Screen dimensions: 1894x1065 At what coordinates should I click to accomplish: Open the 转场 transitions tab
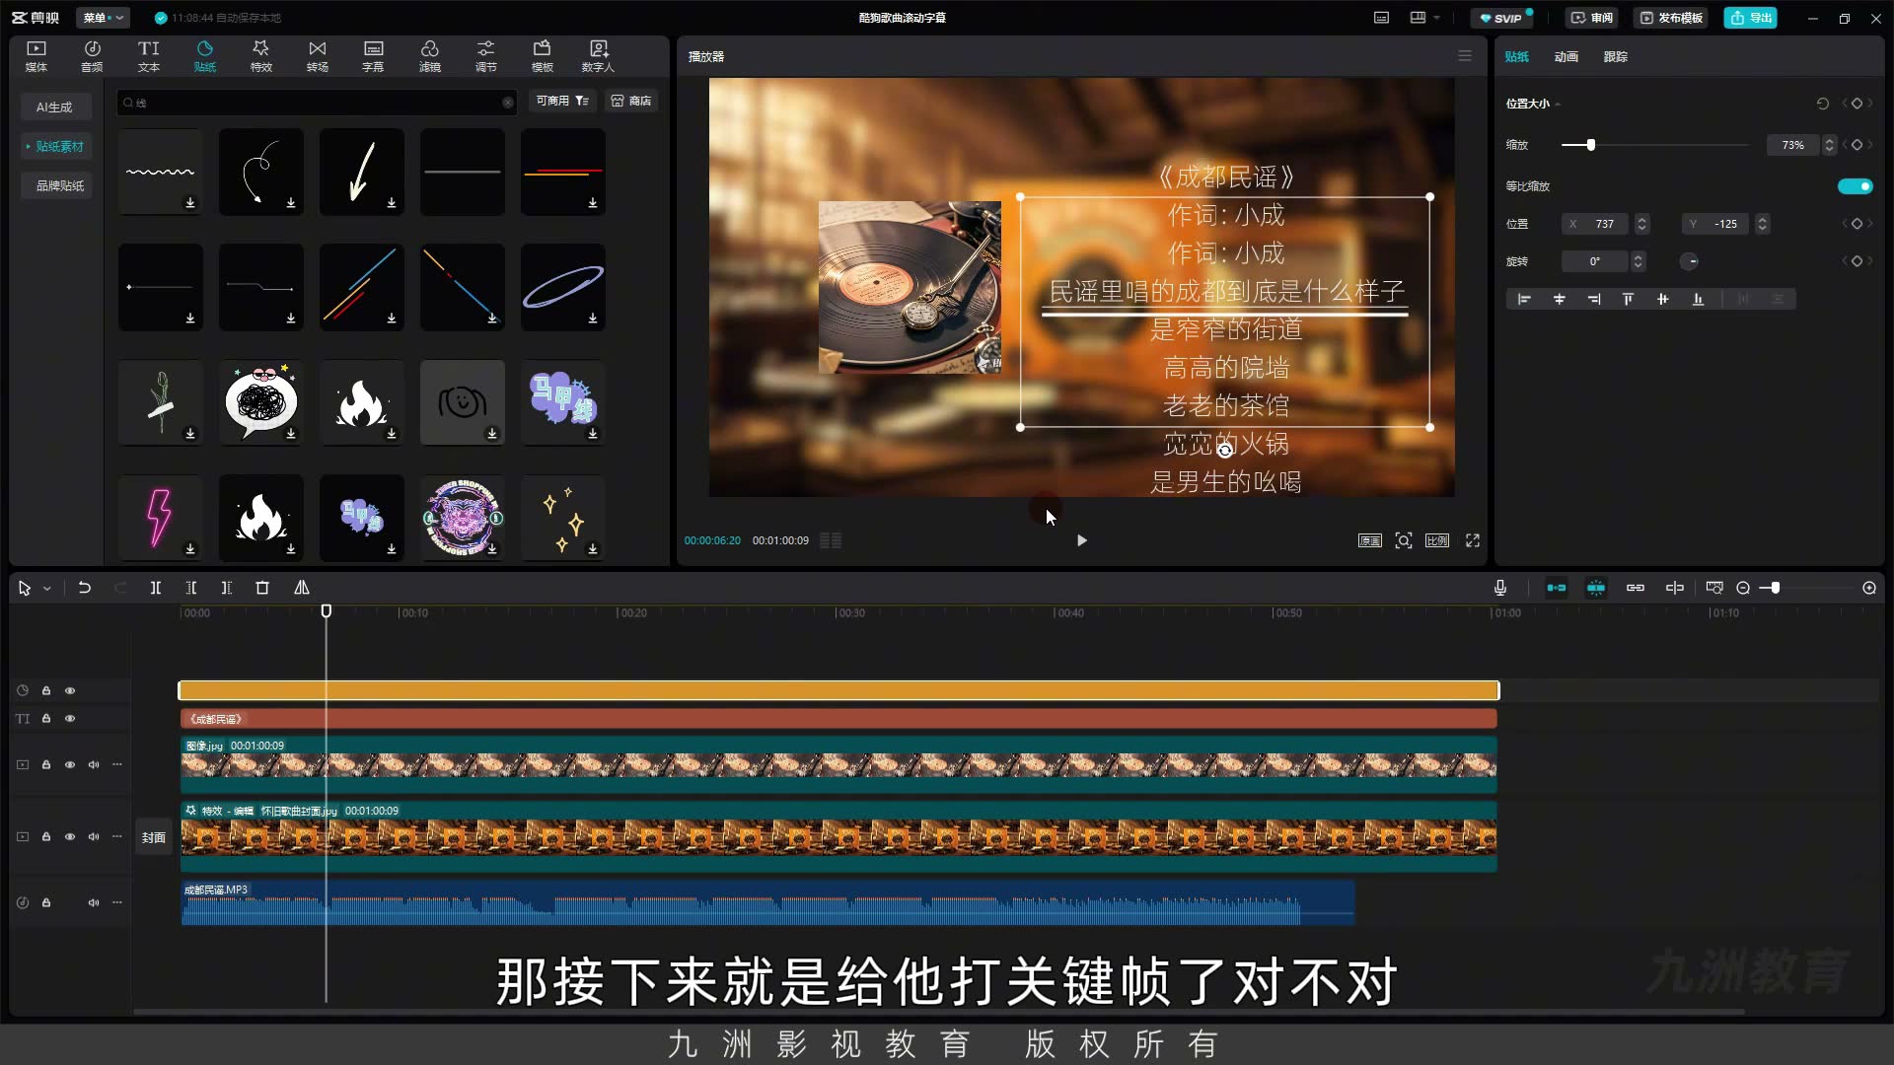coord(317,56)
